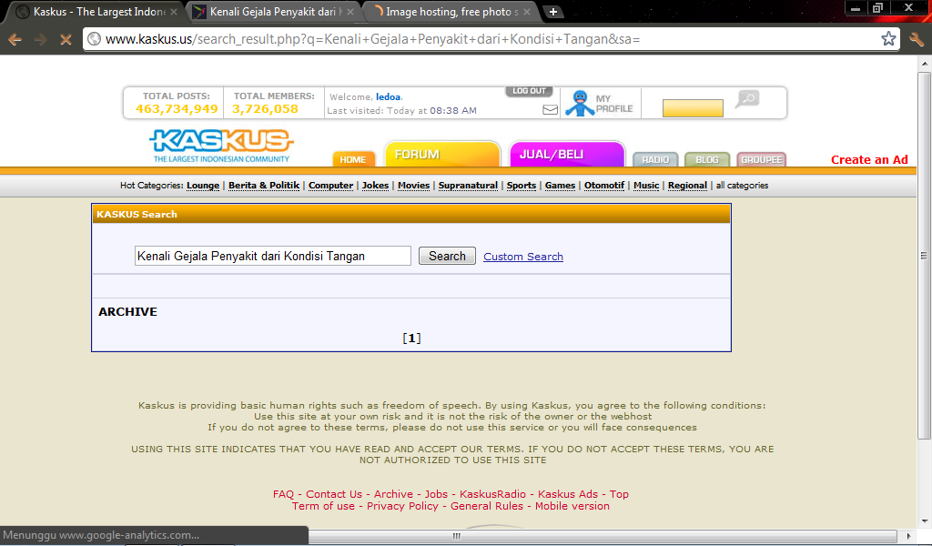
Task: Close the 'Kaskus - The Largest Indone' tab
Action: (x=174, y=12)
